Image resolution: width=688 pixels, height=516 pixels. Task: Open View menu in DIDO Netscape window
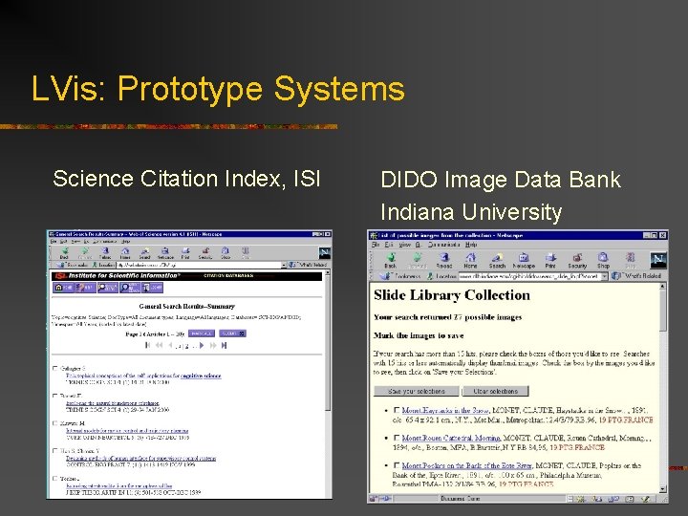tap(404, 245)
